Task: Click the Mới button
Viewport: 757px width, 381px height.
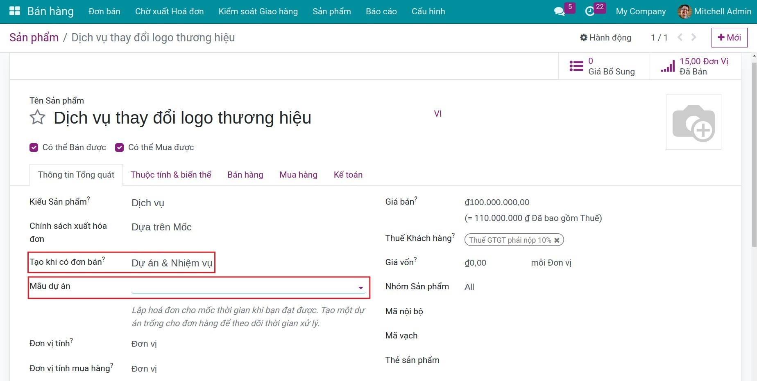Action: click(x=729, y=37)
